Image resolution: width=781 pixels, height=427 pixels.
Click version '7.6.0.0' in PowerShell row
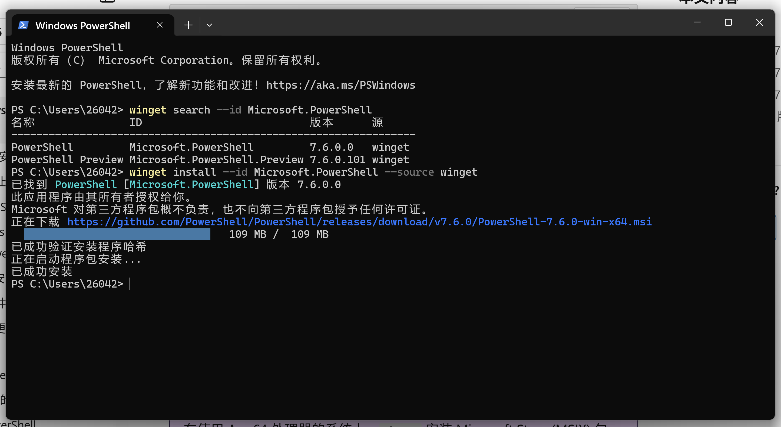click(x=331, y=147)
